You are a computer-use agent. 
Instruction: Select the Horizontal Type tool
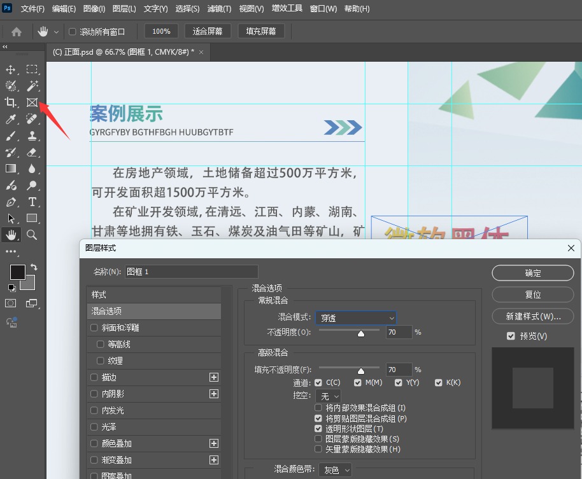[32, 202]
